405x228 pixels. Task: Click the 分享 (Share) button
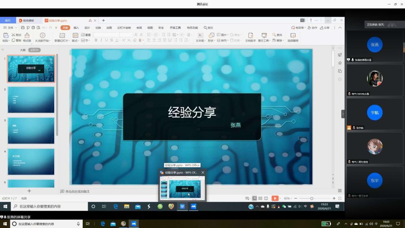pyautogui.click(x=325, y=28)
